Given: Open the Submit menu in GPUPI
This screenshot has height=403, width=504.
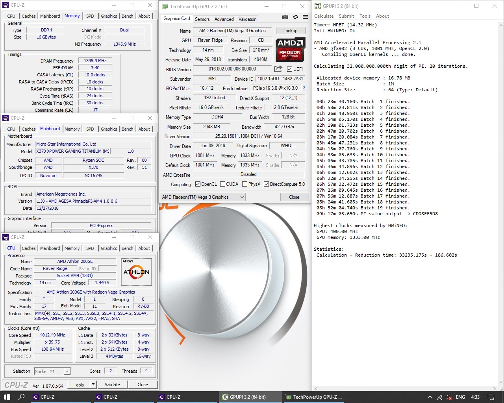Looking at the screenshot, I should (x=346, y=16).
